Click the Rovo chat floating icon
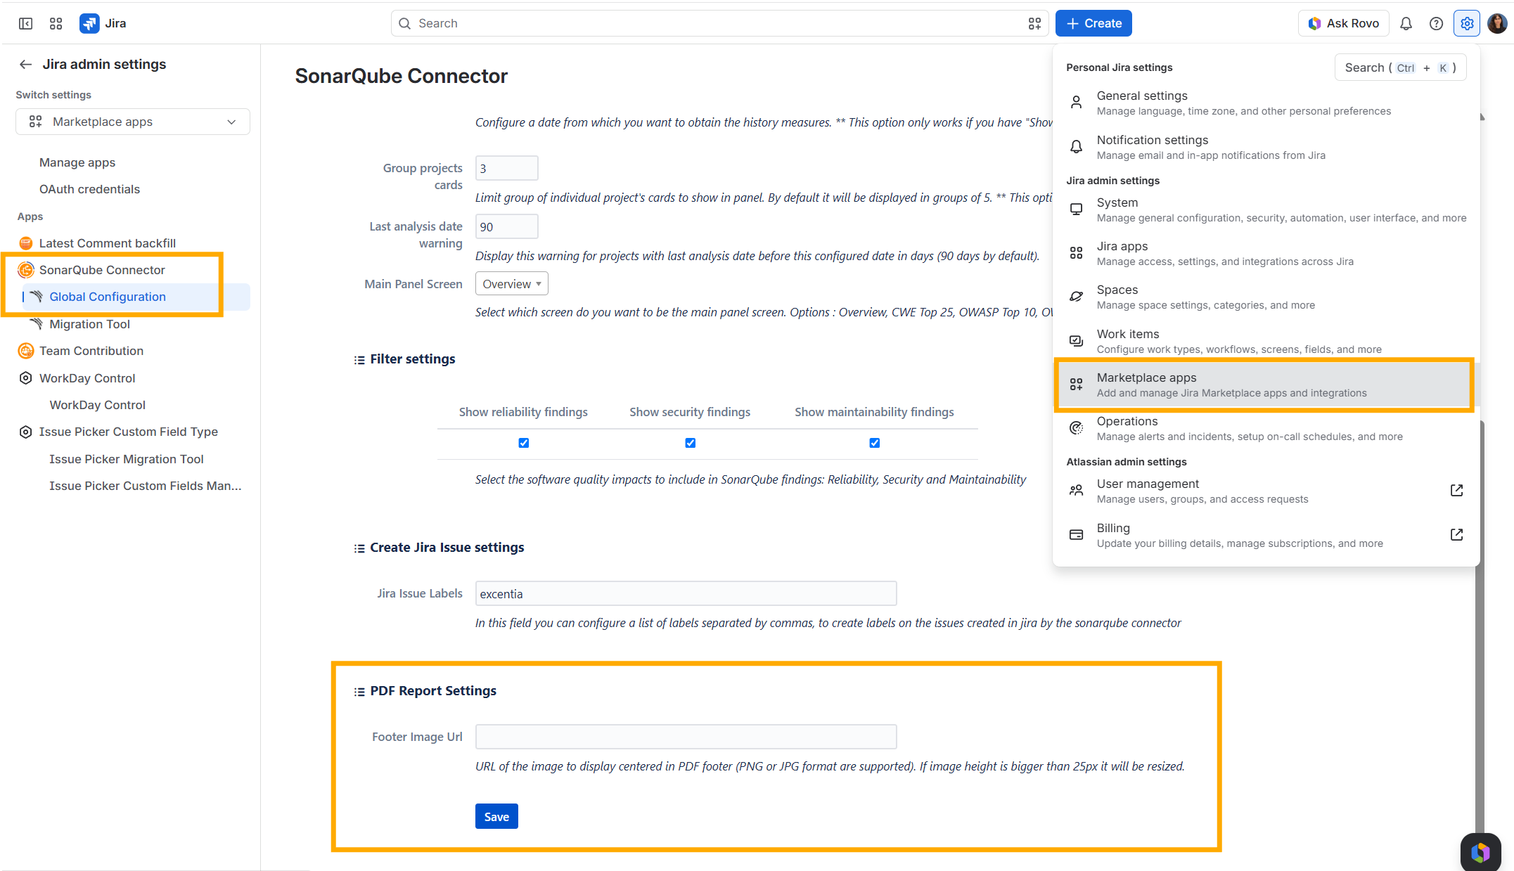The image size is (1514, 871). point(1480,851)
